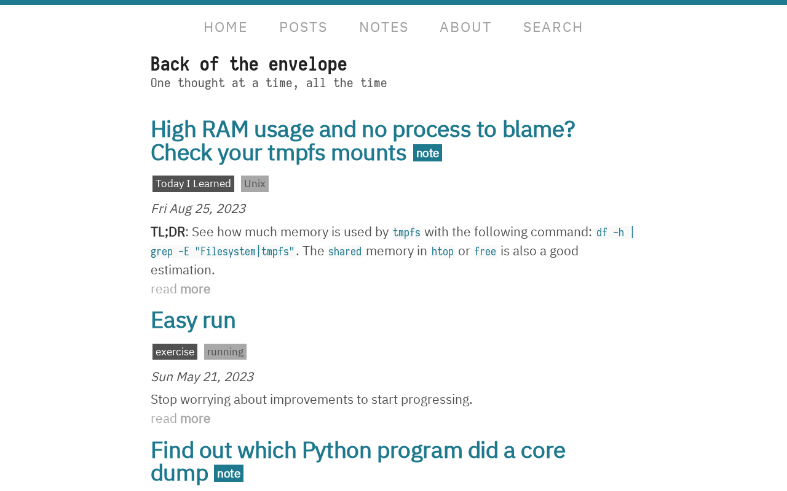Select the 'Today I Learned' tag

pyautogui.click(x=193, y=184)
